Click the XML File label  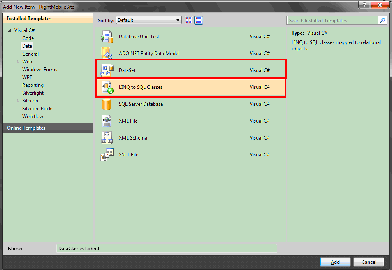(x=128, y=121)
